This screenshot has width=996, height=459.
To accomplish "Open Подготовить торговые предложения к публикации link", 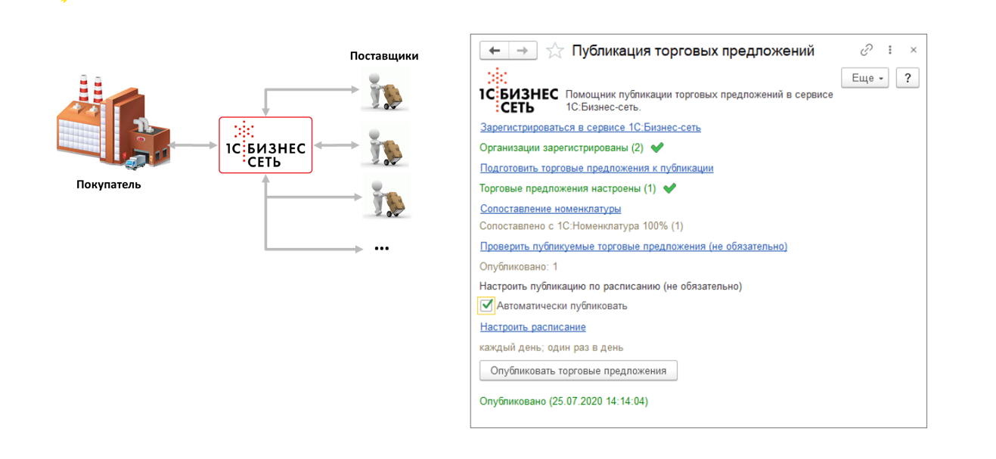I will click(x=596, y=168).
